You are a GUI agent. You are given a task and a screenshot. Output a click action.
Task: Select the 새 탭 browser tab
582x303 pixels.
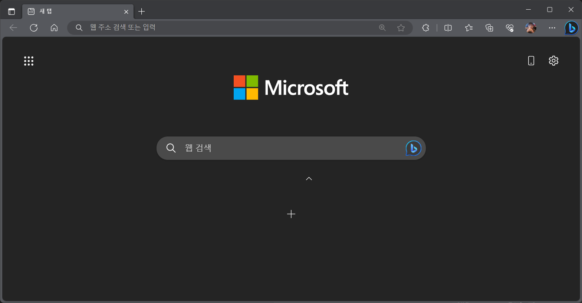click(78, 11)
